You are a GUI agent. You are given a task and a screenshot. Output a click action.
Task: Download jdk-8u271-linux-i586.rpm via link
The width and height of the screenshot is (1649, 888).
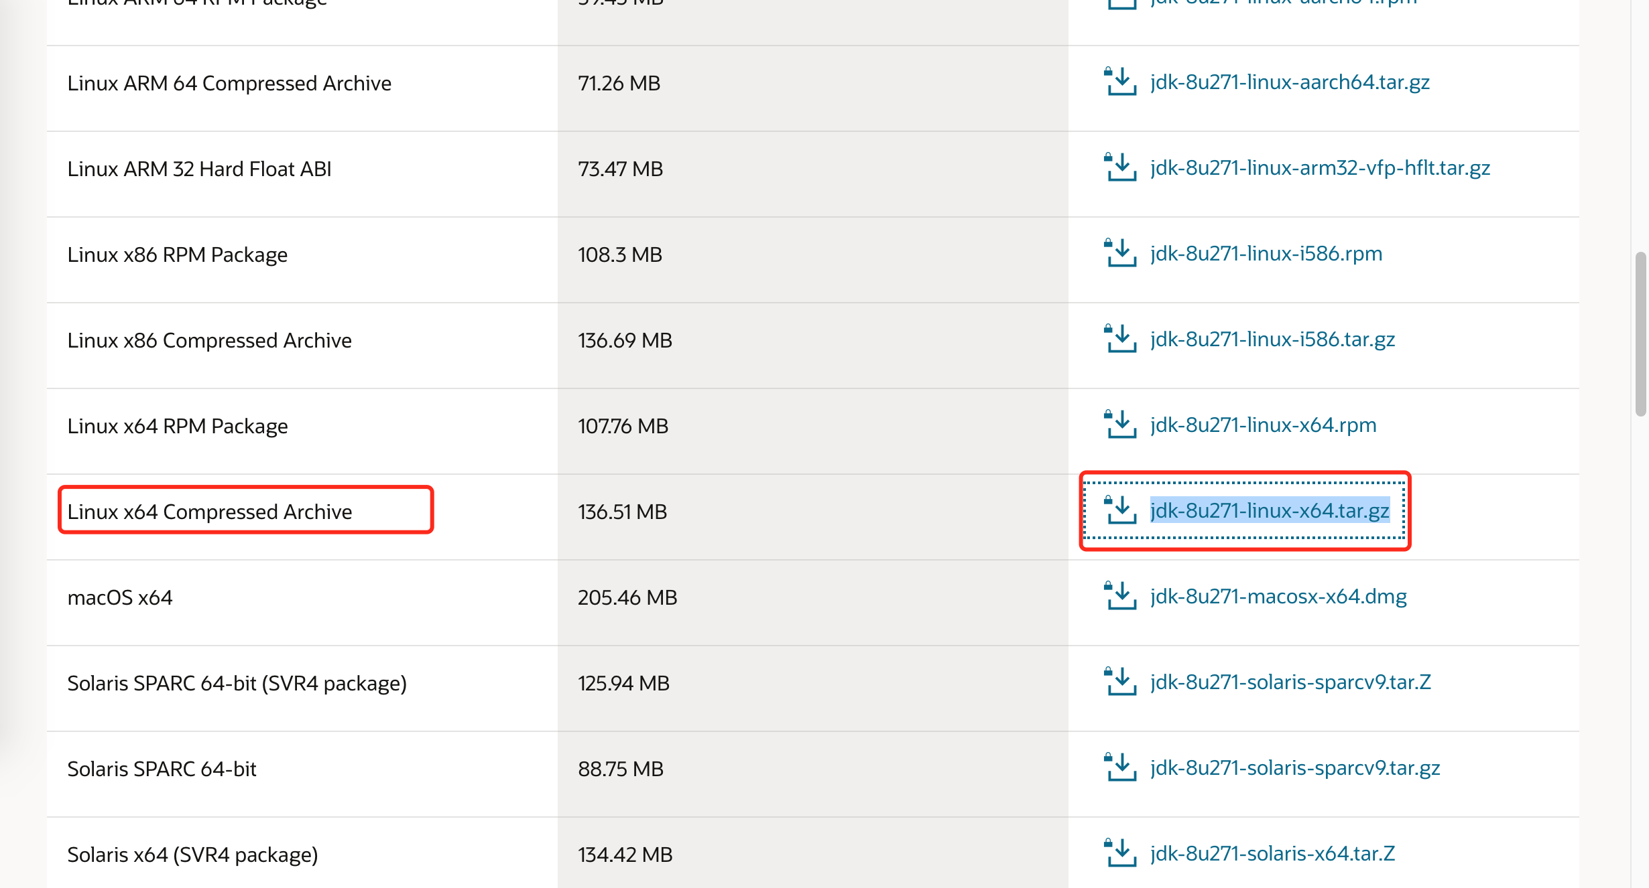(x=1266, y=254)
